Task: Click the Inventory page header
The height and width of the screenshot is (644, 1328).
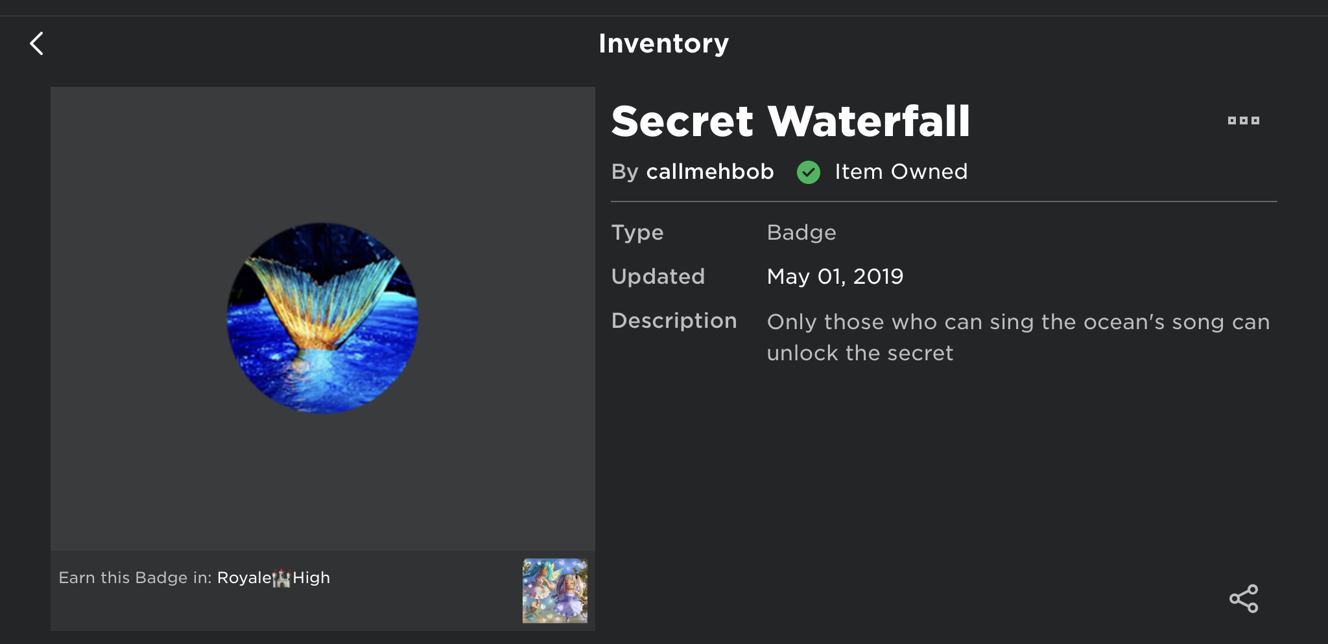Action: (663, 43)
